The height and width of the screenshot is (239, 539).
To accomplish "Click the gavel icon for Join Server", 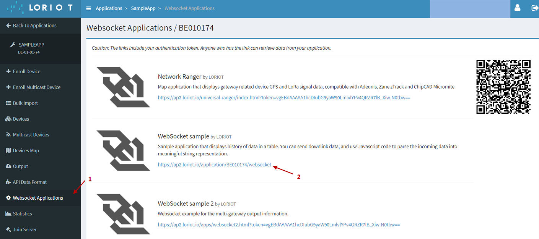I will click(x=8, y=229).
